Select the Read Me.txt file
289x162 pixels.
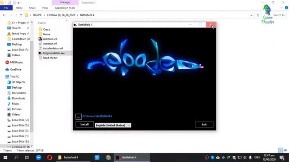click(x=48, y=58)
